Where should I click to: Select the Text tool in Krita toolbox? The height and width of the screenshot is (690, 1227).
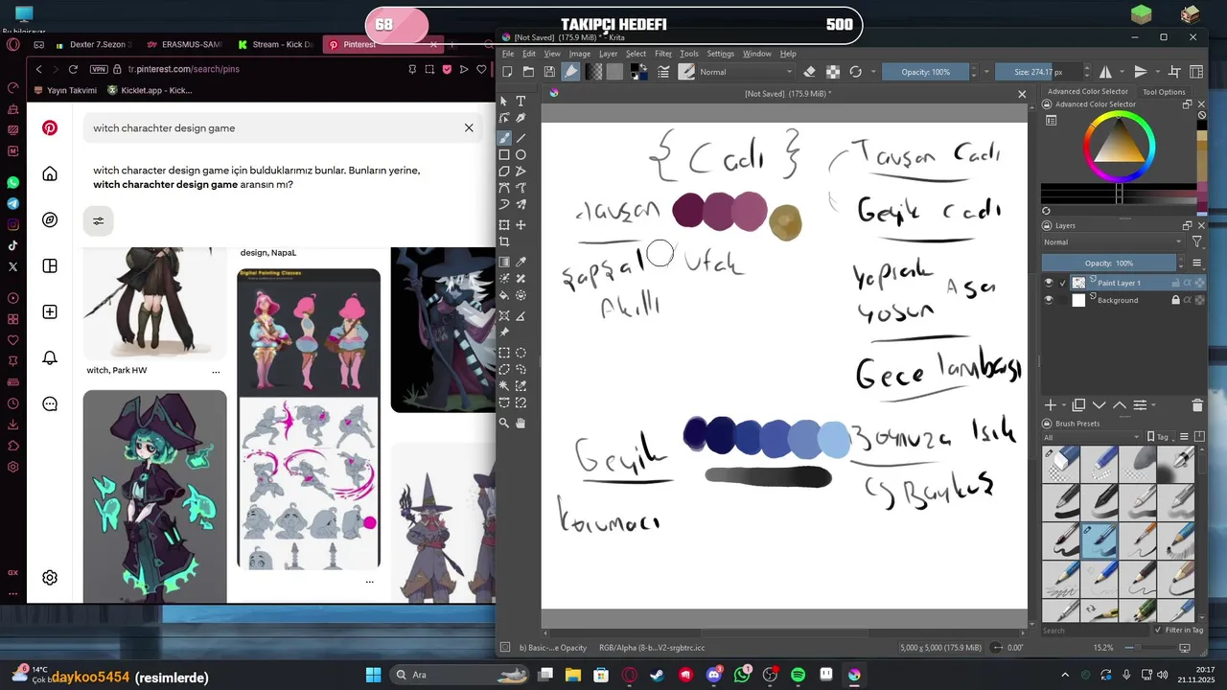click(x=521, y=101)
